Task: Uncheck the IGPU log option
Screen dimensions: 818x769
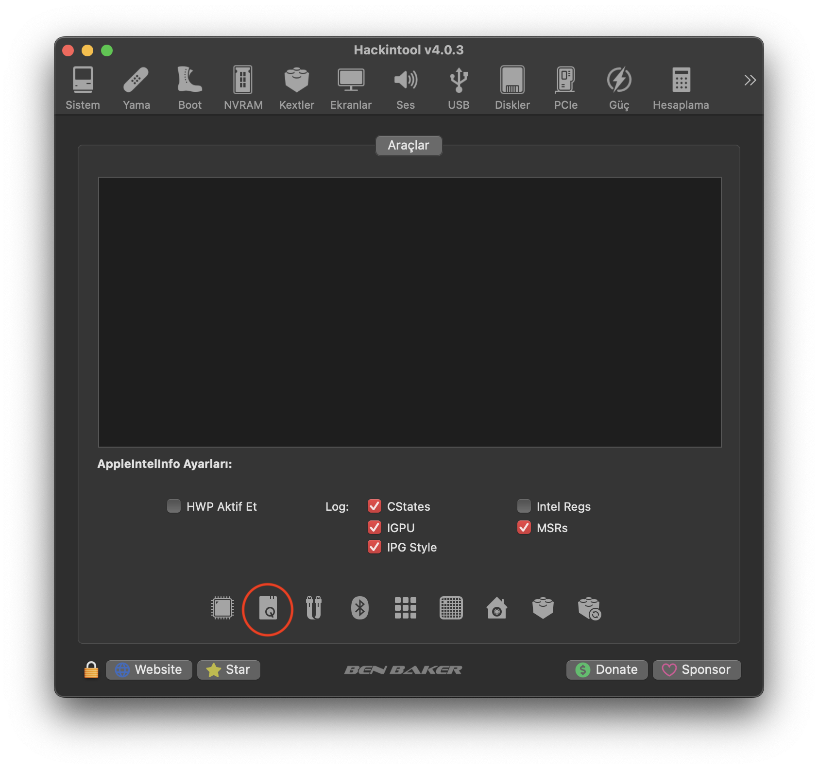Action: pyautogui.click(x=375, y=527)
